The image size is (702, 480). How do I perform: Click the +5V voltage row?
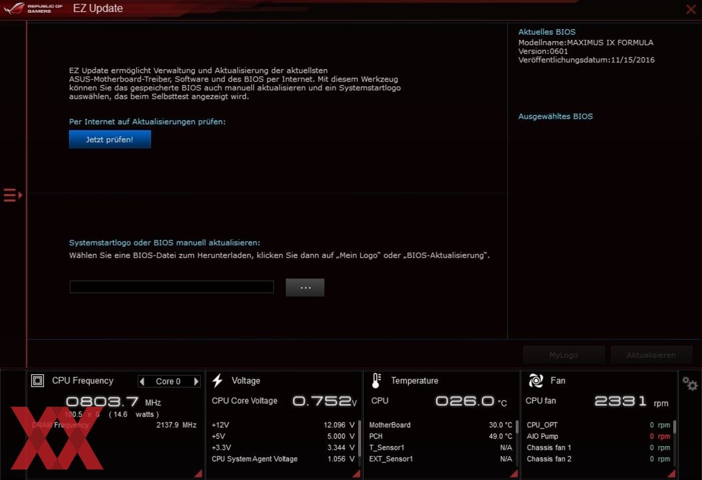click(283, 436)
